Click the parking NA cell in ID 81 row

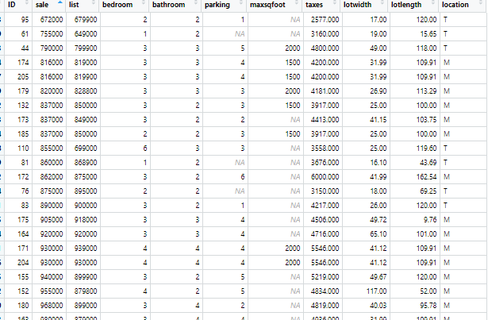[240, 163]
